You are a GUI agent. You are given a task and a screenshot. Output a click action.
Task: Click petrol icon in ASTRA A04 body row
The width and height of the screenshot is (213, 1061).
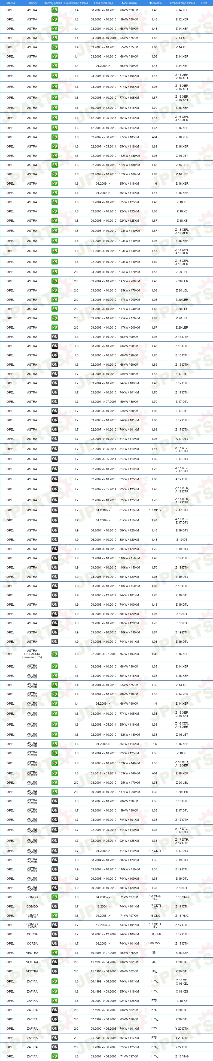[54, 137]
